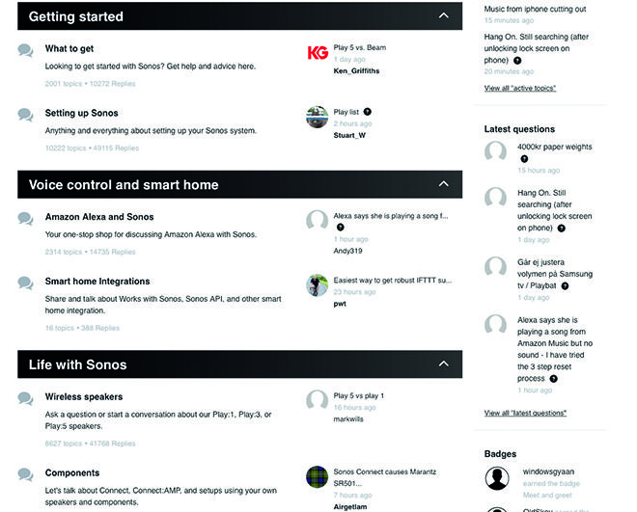Screen dimensions: 637x512
Task: Click the plaid avatar of Airgetlam
Action: tap(317, 476)
